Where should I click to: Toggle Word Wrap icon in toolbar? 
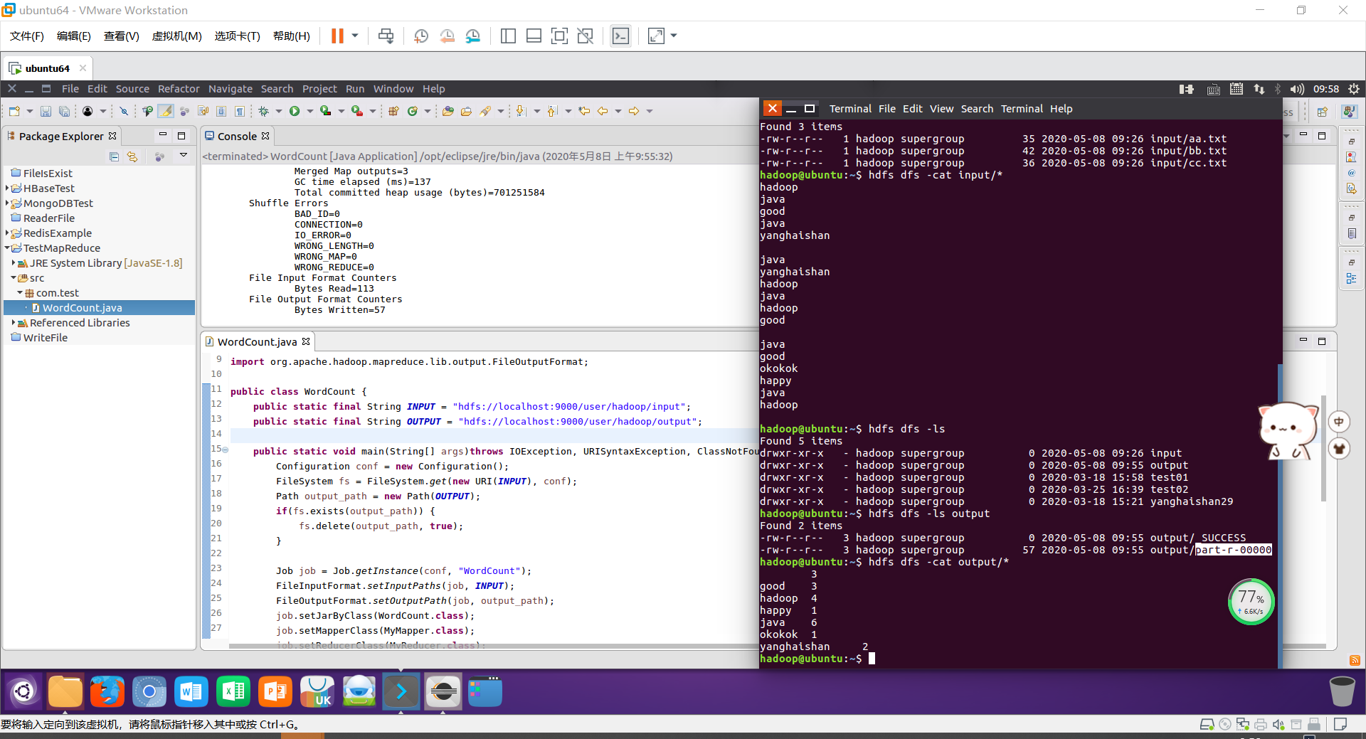[x=203, y=111]
